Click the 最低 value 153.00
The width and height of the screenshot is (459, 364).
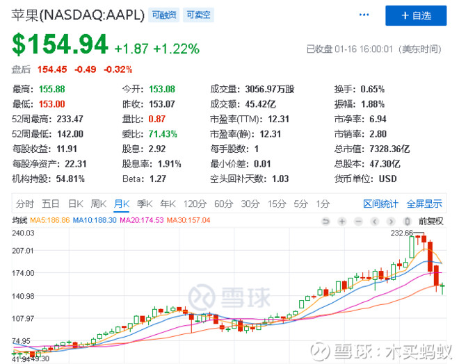[x=52, y=104]
